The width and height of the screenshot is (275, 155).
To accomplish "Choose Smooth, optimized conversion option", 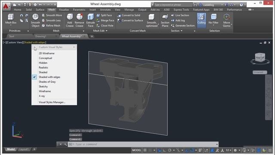I will tap(152, 20).
